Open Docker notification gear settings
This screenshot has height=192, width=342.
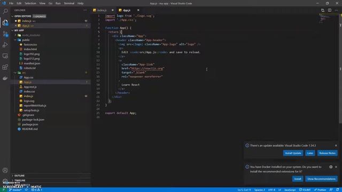331,167
